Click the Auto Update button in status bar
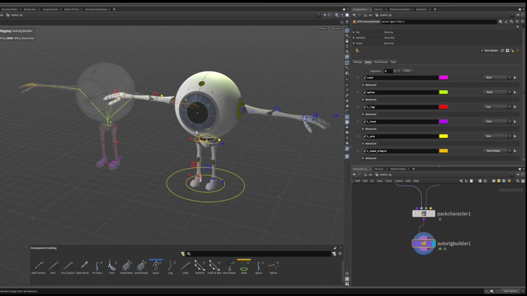The height and width of the screenshot is (296, 527). point(510,291)
